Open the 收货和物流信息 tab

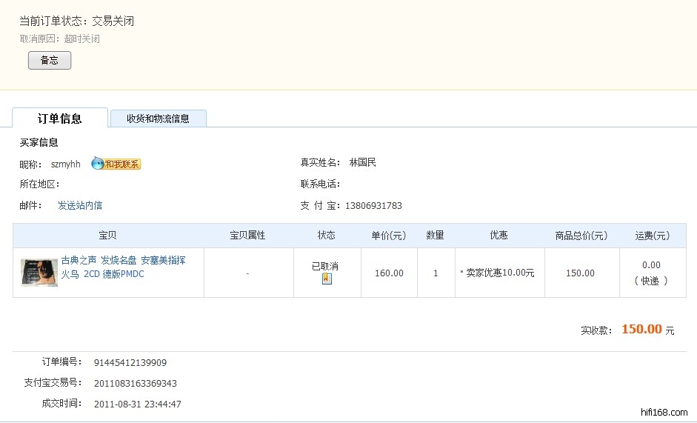pos(158,119)
